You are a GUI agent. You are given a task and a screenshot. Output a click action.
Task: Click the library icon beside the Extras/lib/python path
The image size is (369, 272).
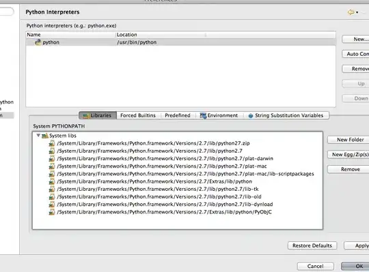click(52, 181)
